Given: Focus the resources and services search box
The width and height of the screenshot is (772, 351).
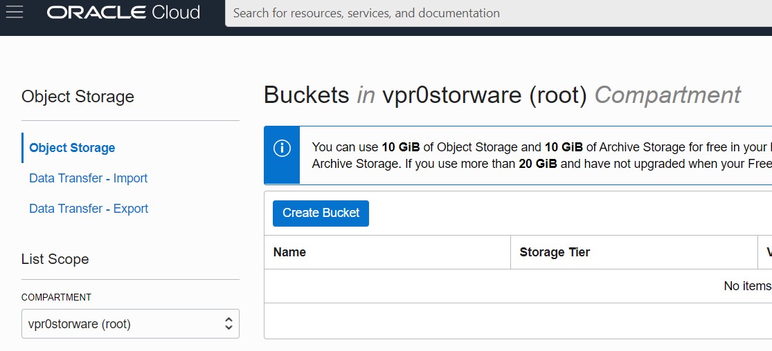Looking at the screenshot, I should (x=499, y=13).
